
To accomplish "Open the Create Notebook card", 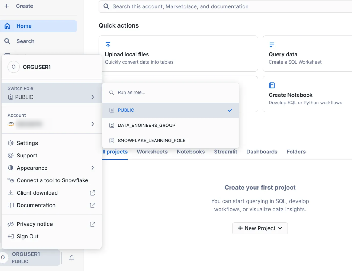I will [307, 94].
